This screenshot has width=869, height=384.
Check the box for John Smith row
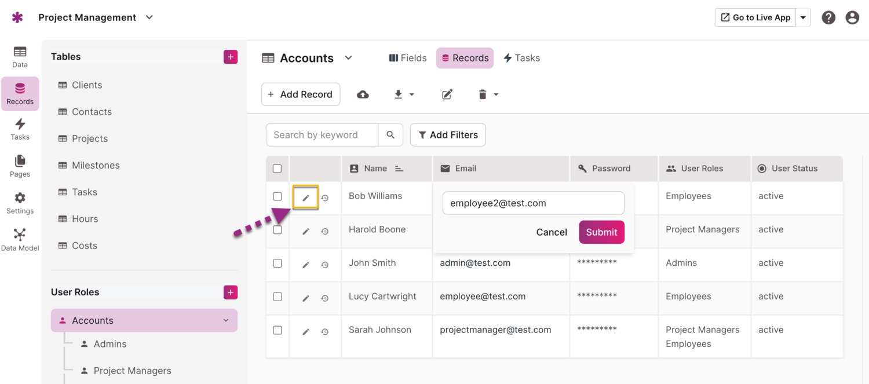[278, 264]
